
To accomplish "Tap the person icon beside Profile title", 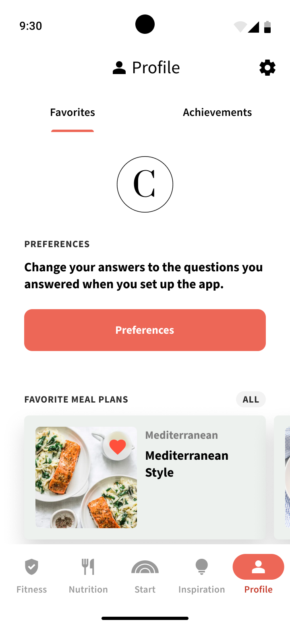I will coord(119,68).
